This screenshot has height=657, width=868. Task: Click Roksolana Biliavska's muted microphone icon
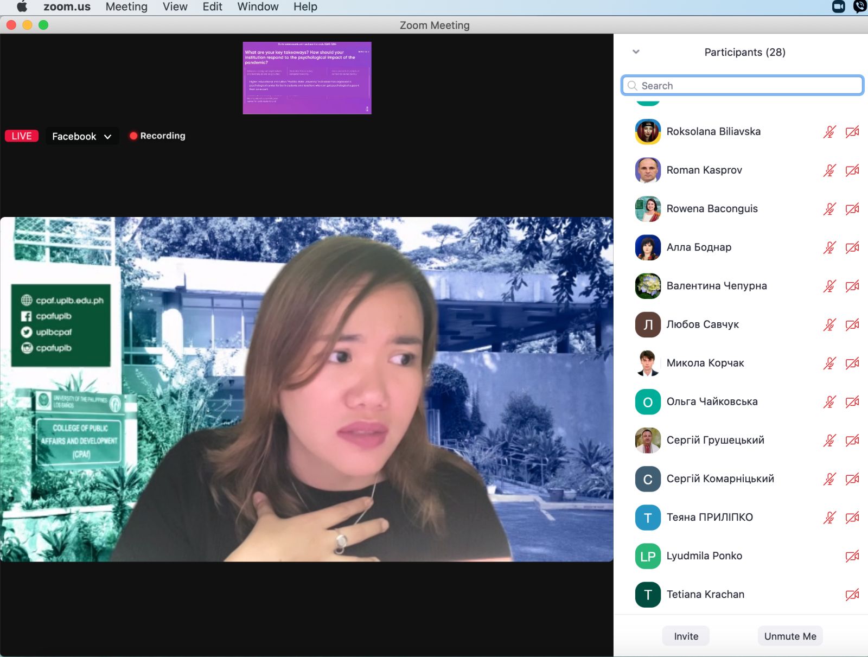pyautogui.click(x=829, y=132)
